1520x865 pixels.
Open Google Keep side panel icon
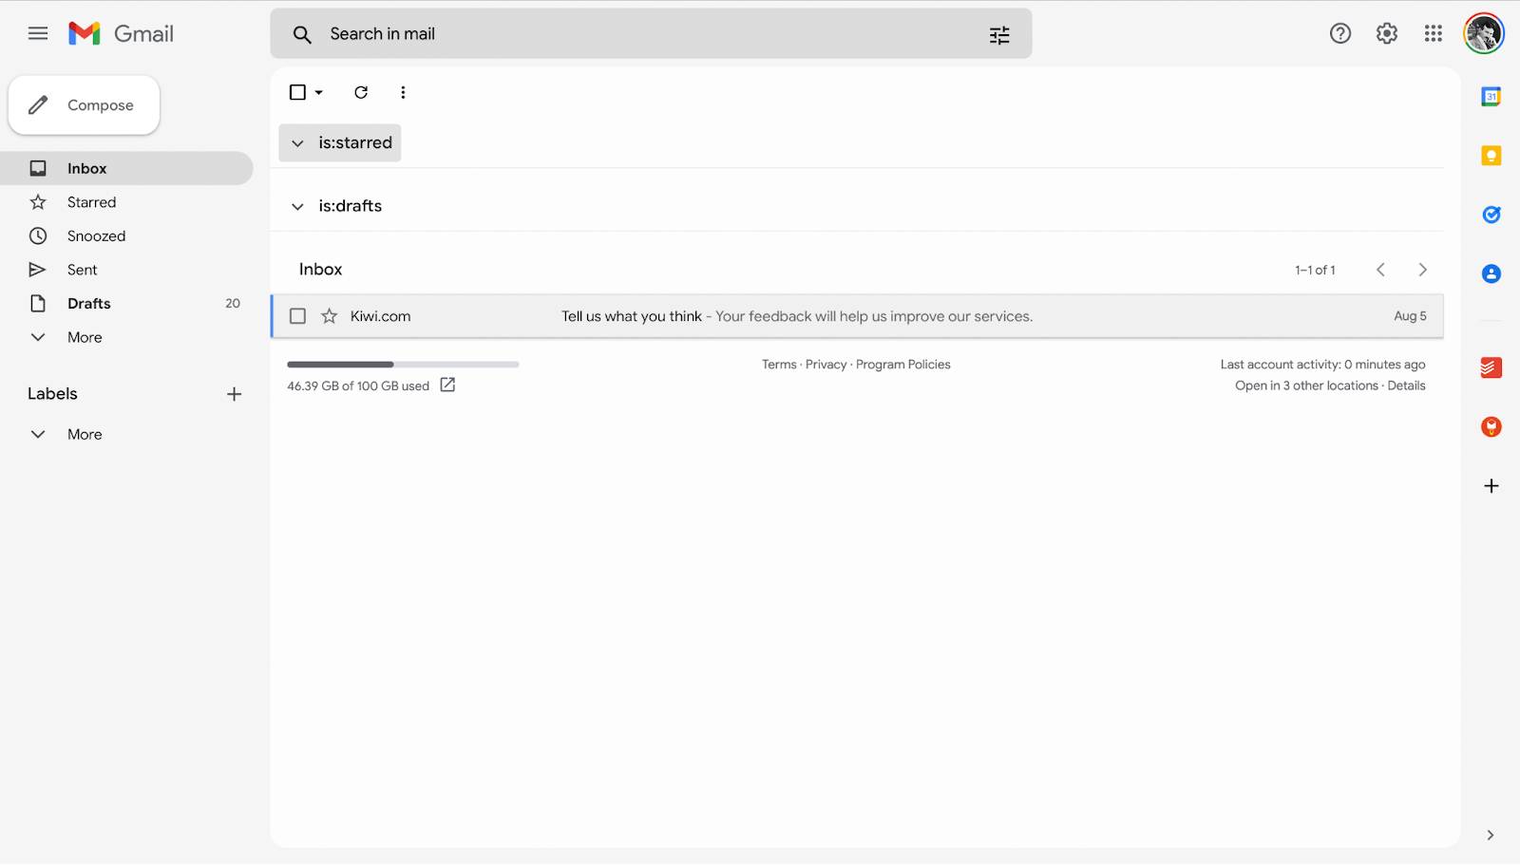click(x=1491, y=156)
